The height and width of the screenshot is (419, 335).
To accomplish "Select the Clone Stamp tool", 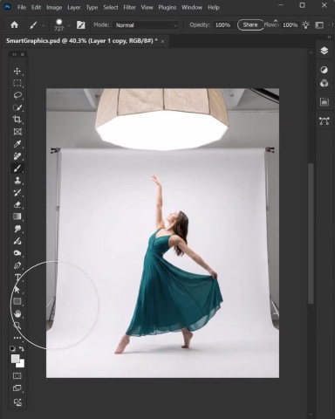I will pyautogui.click(x=17, y=181).
